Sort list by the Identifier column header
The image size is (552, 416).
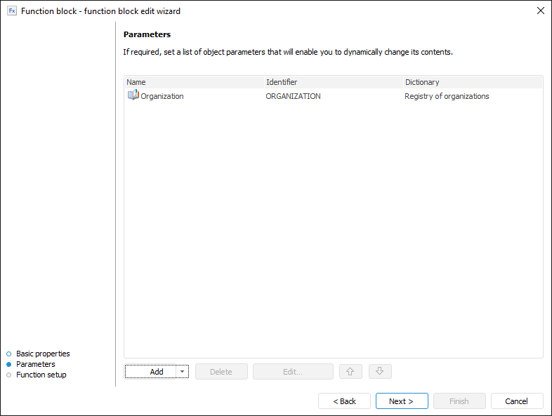point(333,82)
